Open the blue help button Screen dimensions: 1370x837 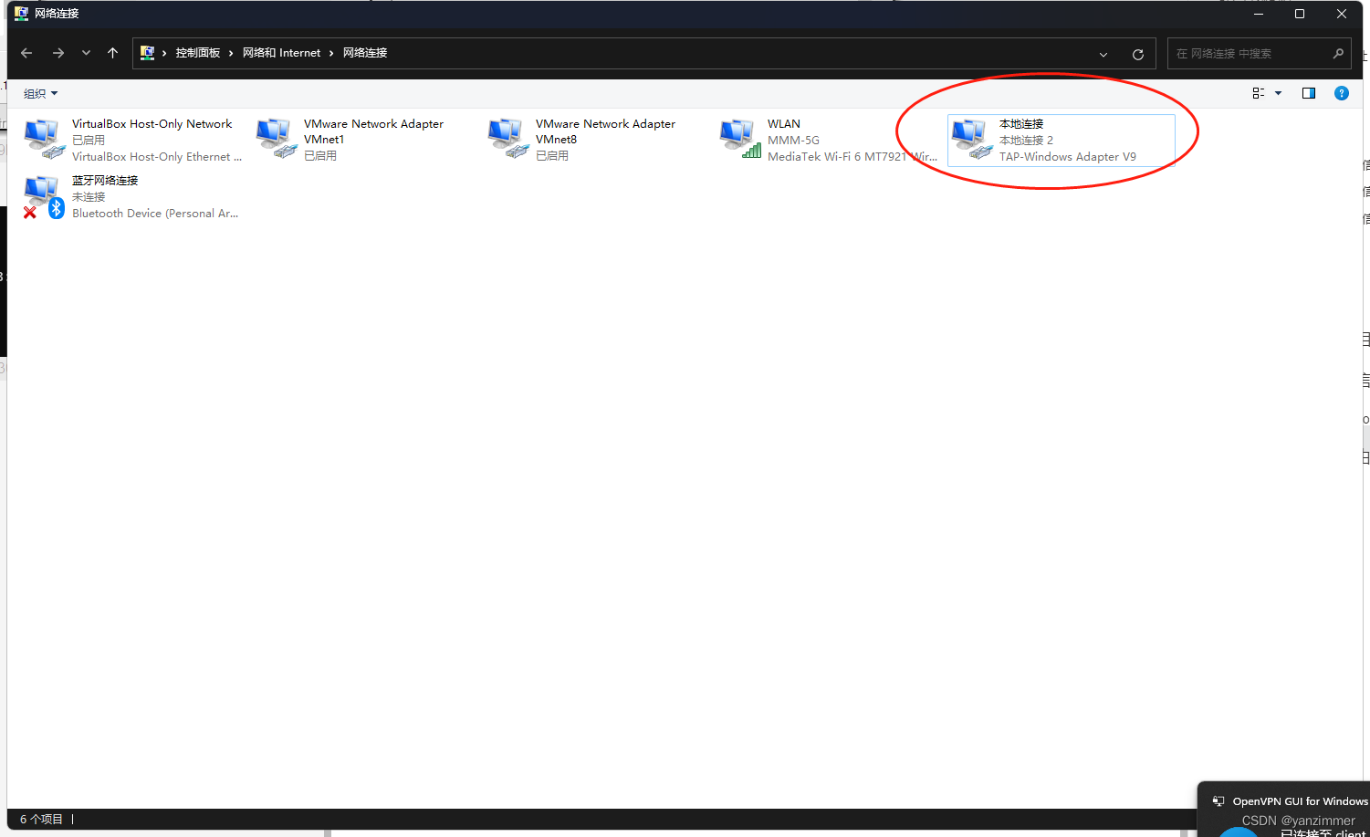(1342, 93)
